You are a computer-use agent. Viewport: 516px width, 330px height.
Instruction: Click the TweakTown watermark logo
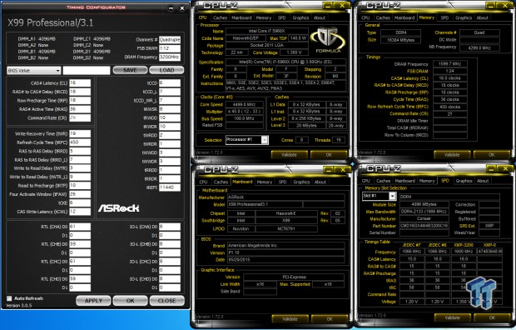coord(481,292)
